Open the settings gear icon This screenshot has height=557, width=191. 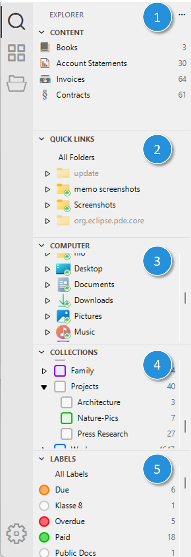tap(17, 533)
